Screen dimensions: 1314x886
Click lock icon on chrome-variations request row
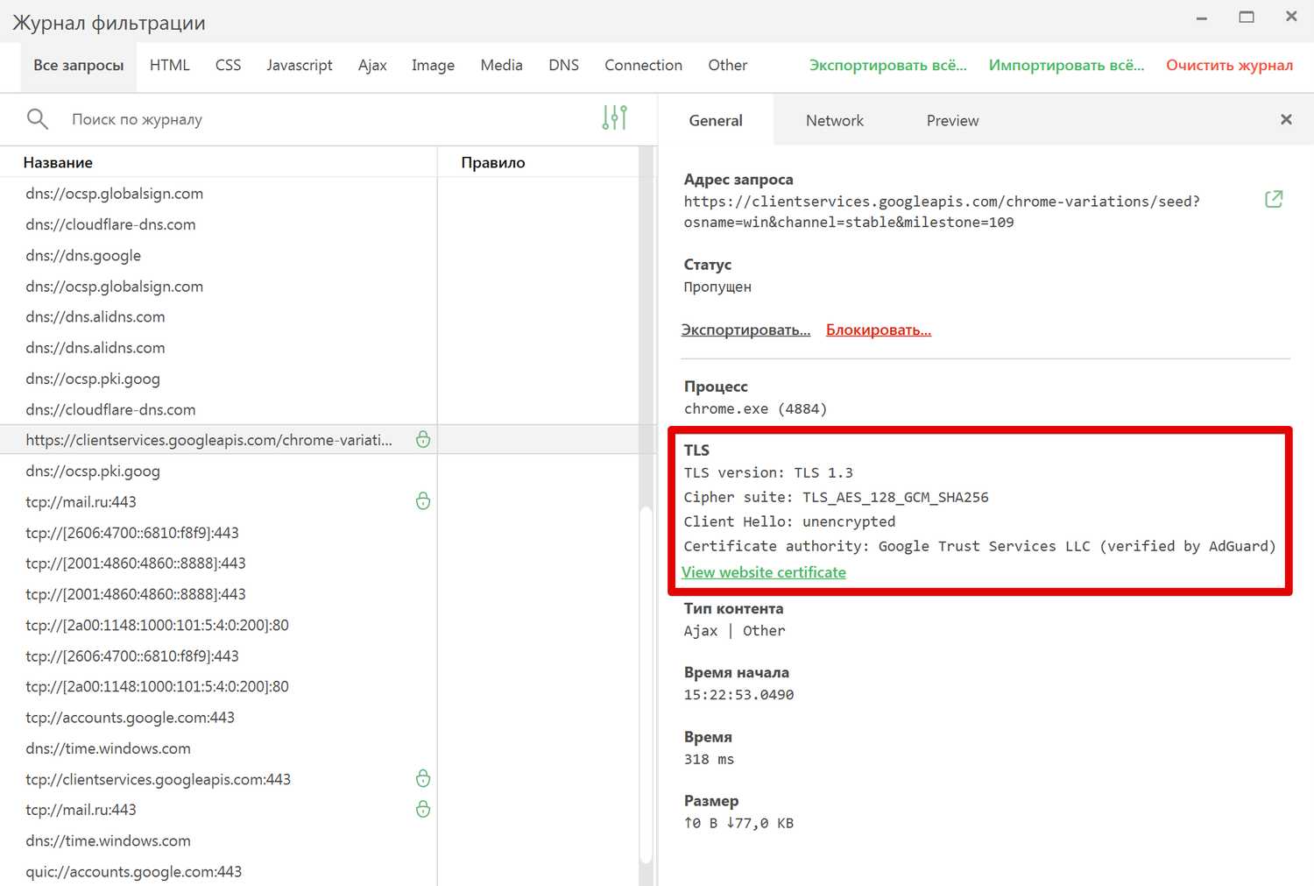tap(423, 440)
